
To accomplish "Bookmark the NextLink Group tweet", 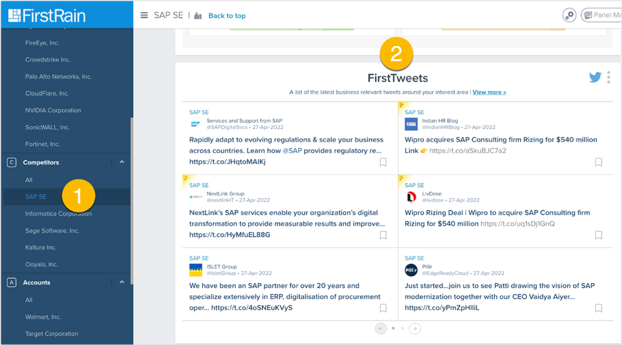I will pos(383,235).
